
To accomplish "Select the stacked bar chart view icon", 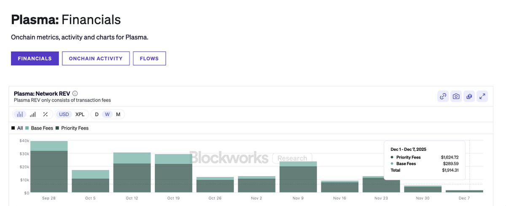I will [20, 114].
